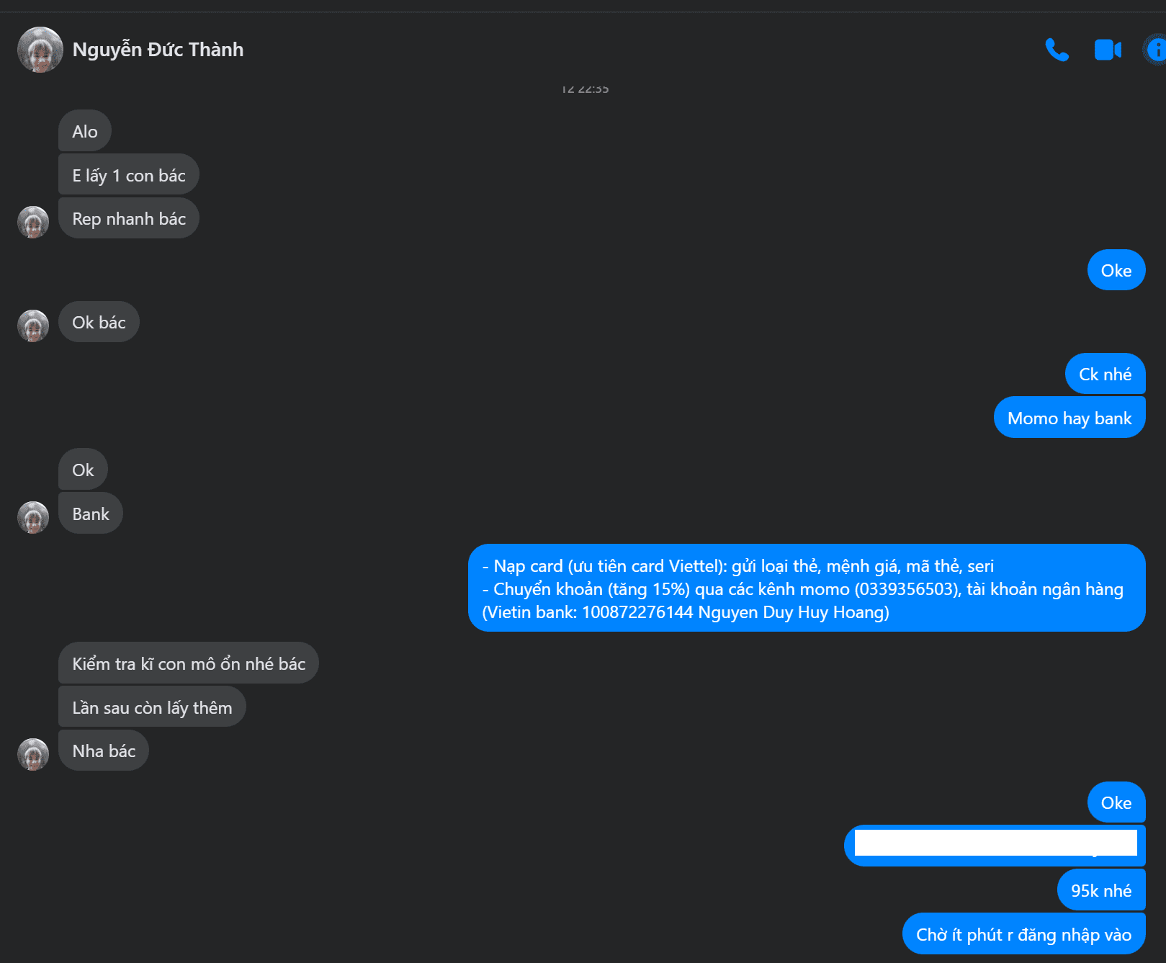Image resolution: width=1166 pixels, height=963 pixels.
Task: Start a video call
Action: (1108, 50)
